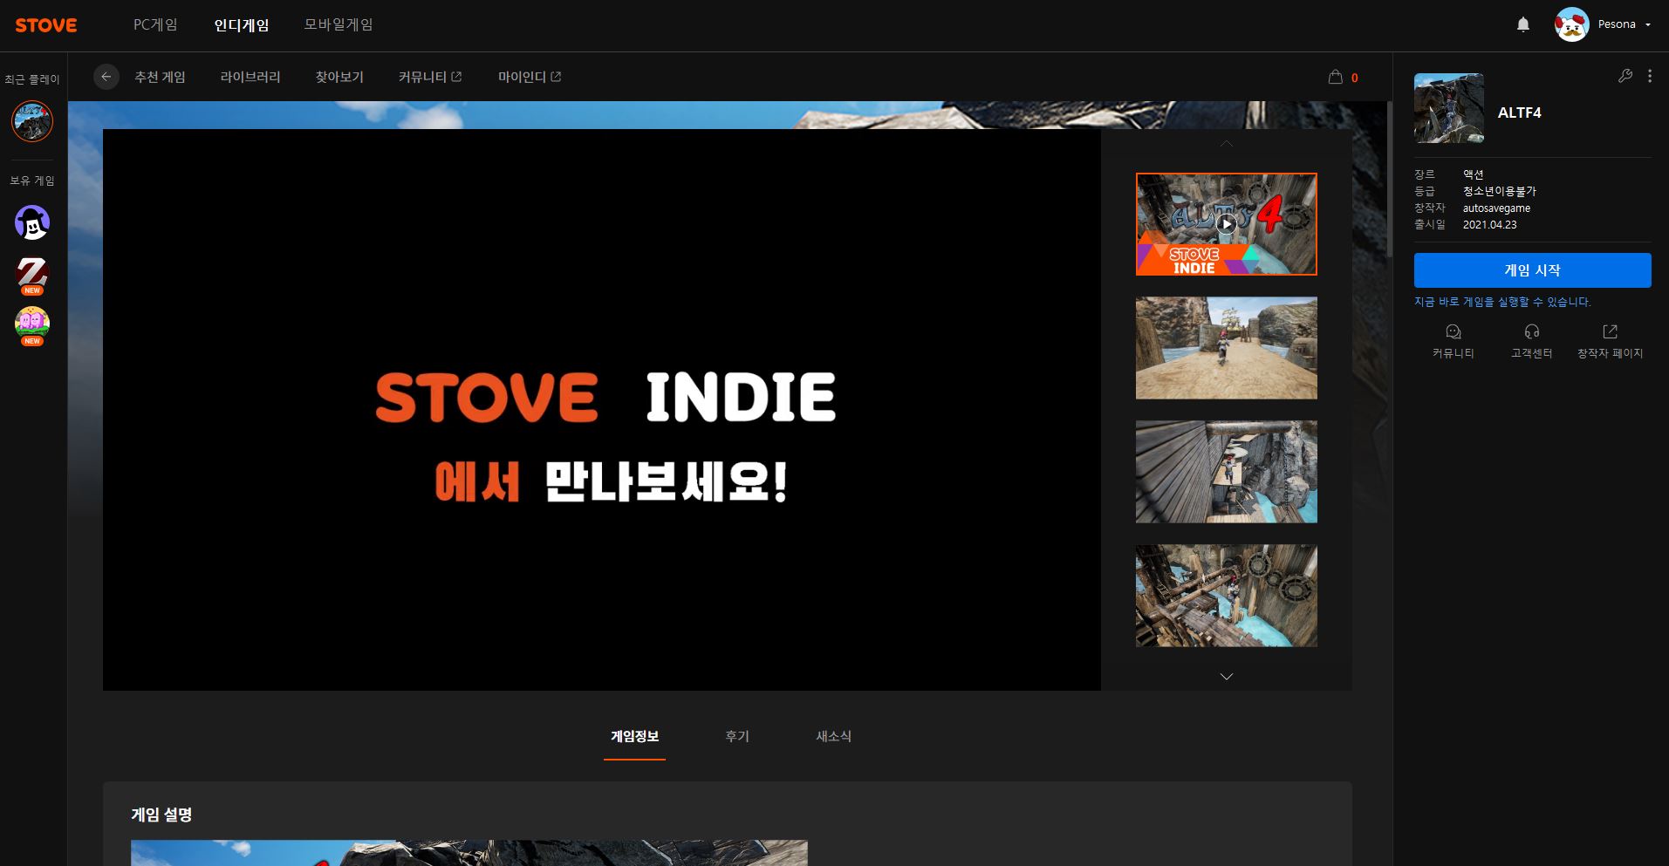Image resolution: width=1669 pixels, height=866 pixels.
Task: Click the notification bell icon
Action: (x=1522, y=24)
